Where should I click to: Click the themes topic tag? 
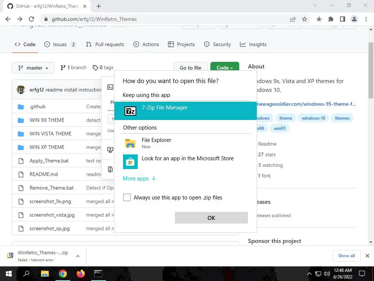pyautogui.click(x=342, y=118)
